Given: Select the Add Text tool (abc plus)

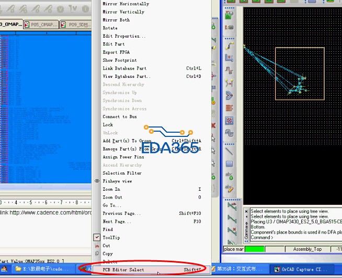Looking at the screenshot, I should (x=229, y=176).
